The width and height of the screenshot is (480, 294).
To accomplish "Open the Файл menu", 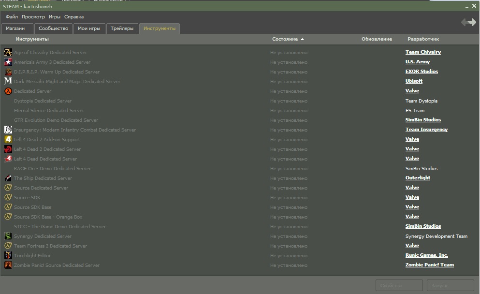I will (x=12, y=17).
